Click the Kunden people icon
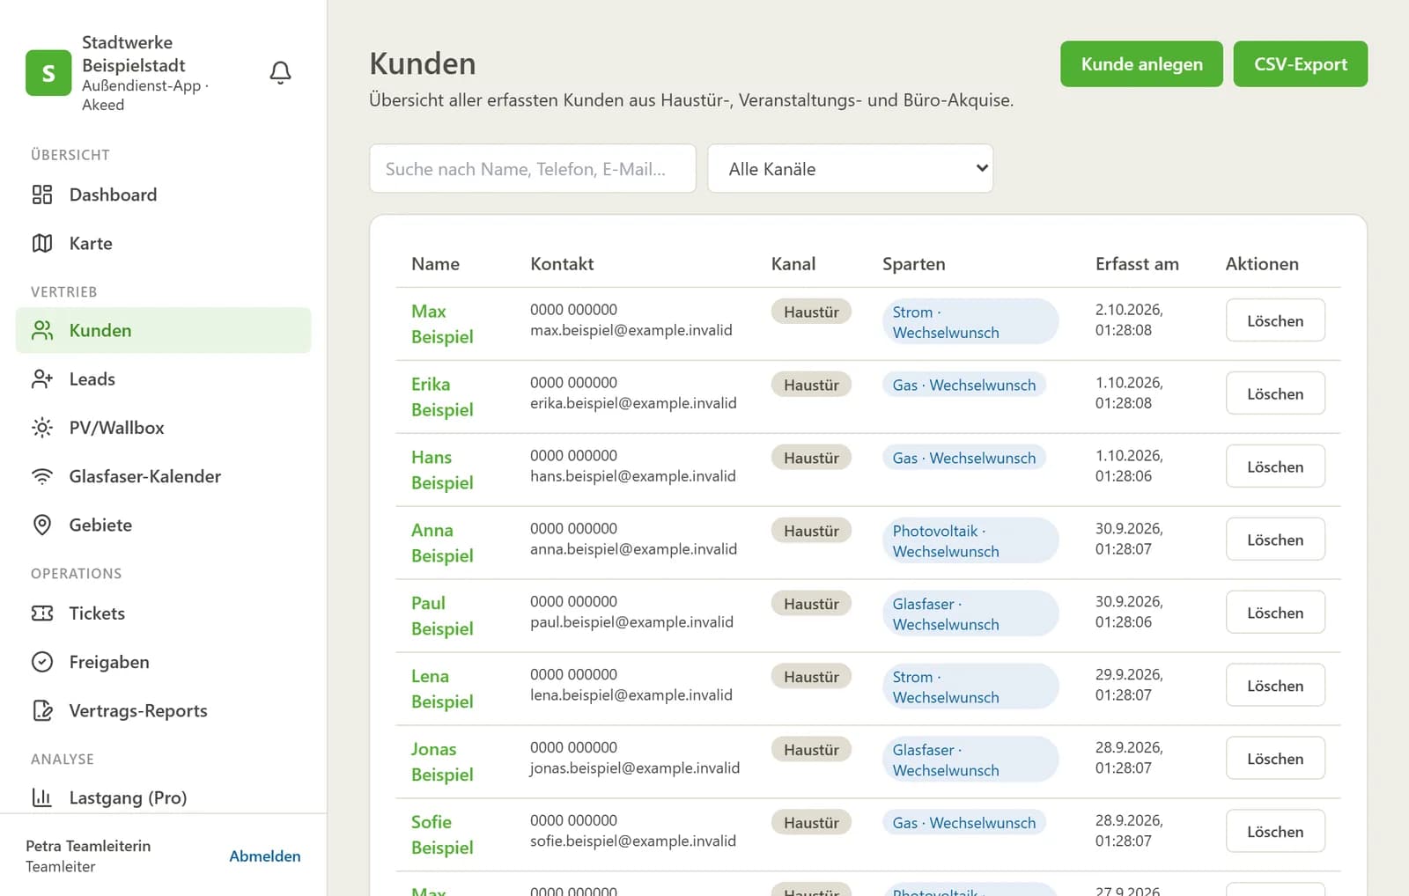Image resolution: width=1409 pixels, height=896 pixels. pos(42,330)
